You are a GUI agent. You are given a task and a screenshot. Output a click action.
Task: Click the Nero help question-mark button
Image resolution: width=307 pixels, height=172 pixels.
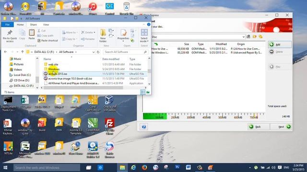pos(144,127)
